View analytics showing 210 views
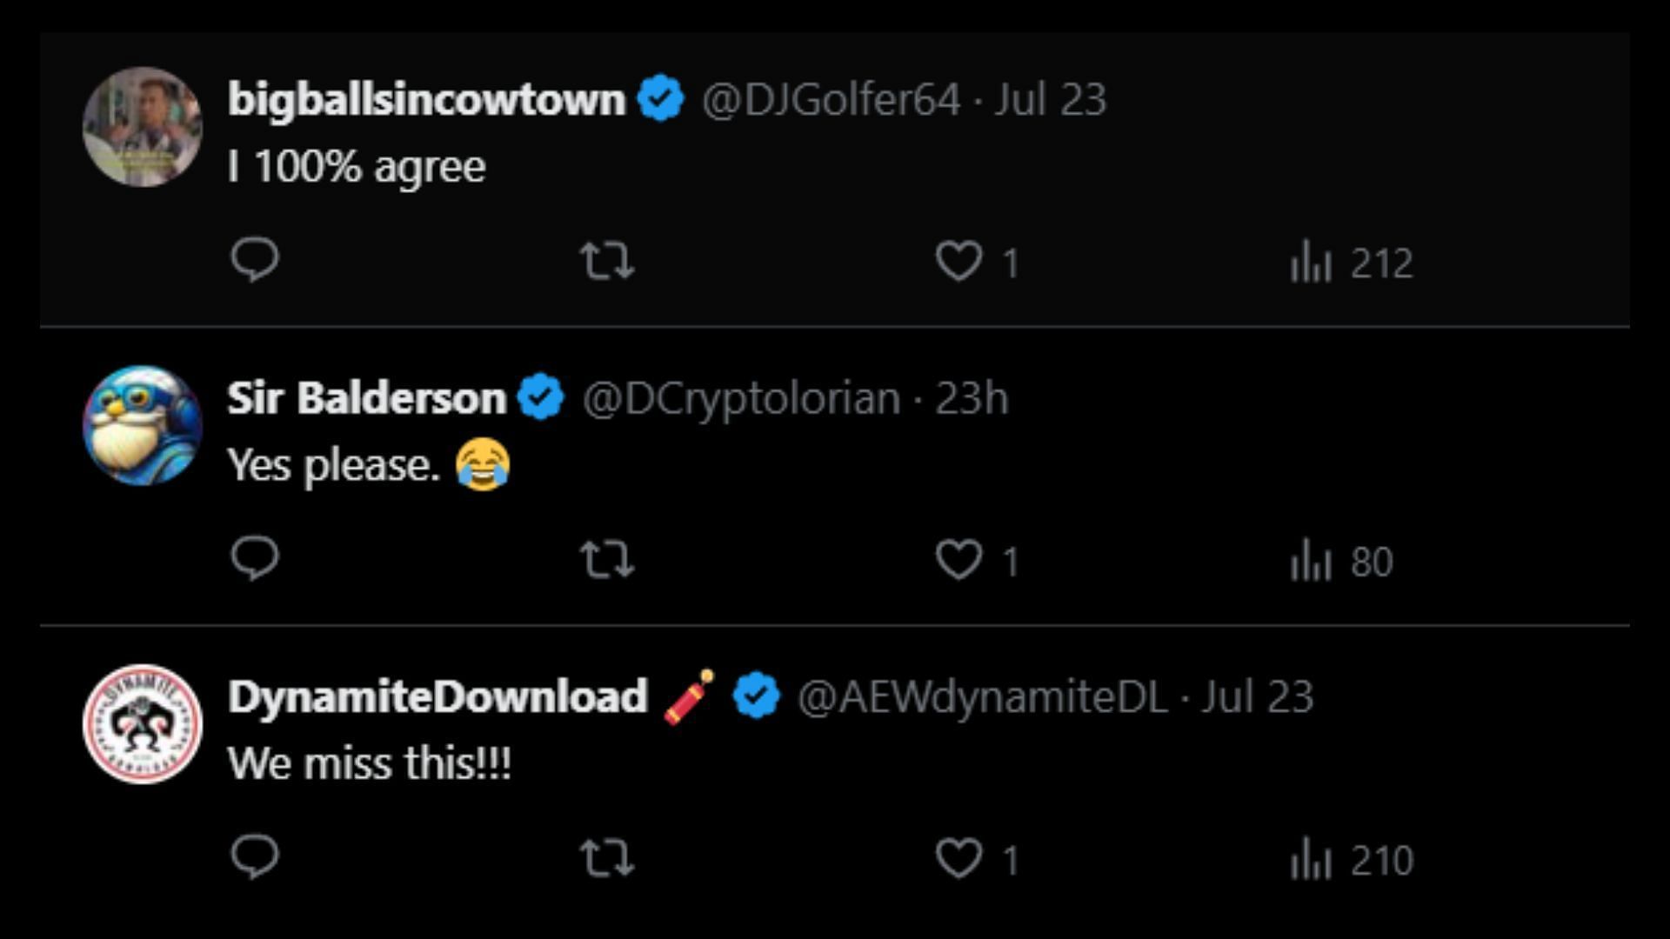 (x=1352, y=859)
